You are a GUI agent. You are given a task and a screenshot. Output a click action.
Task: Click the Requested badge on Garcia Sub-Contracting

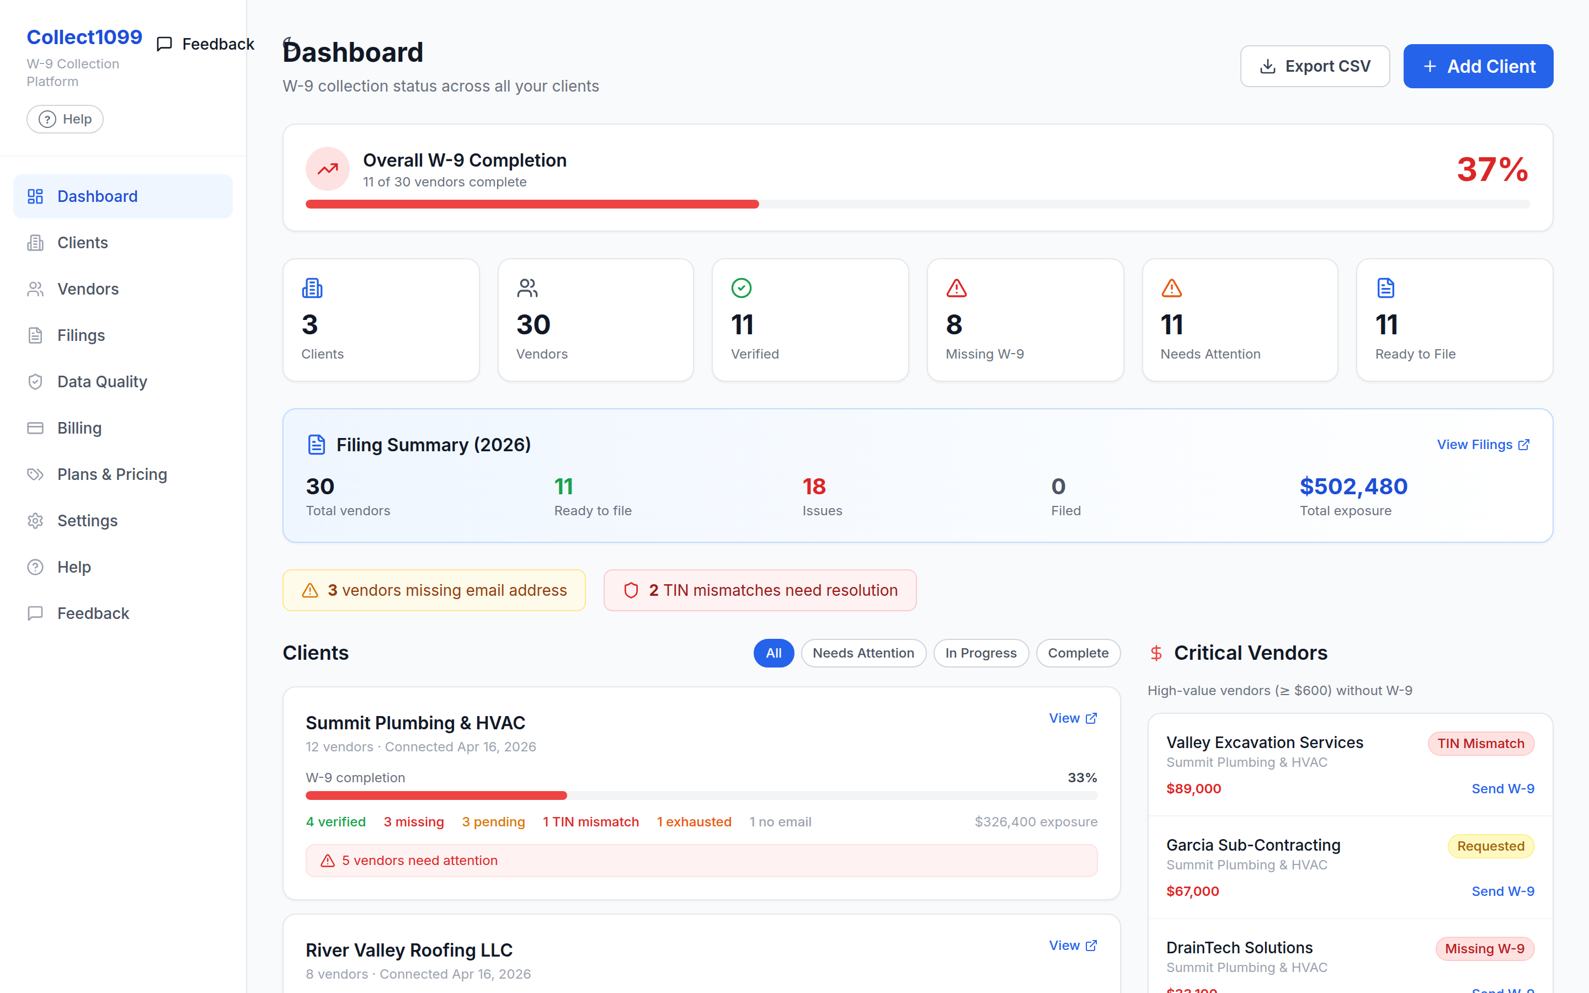point(1490,846)
